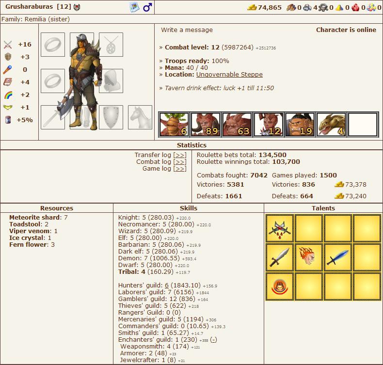Click 'Family: Remilia (sister)' text
Viewport: 383px width, 365px height.
click(x=35, y=19)
